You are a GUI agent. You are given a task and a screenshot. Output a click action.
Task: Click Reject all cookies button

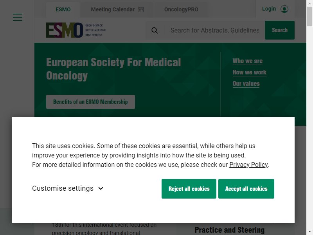click(x=189, y=189)
